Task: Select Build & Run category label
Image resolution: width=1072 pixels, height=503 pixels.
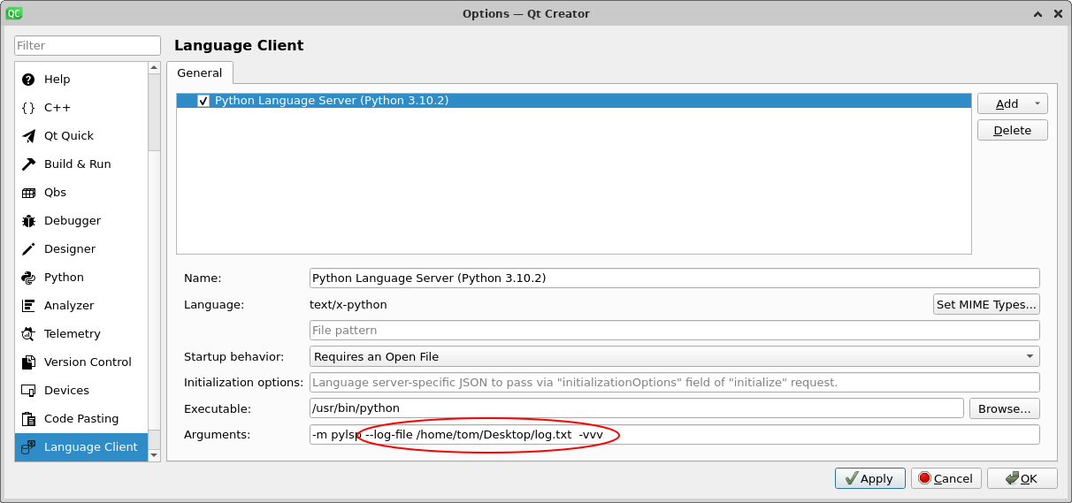Action: tap(78, 164)
